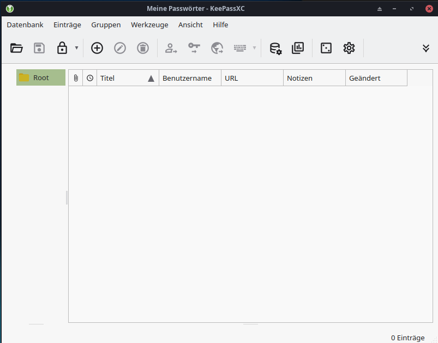Viewport: 438px width, 343px height.
Task: Expand lock database dropdown arrow
Action: pyautogui.click(x=76, y=48)
